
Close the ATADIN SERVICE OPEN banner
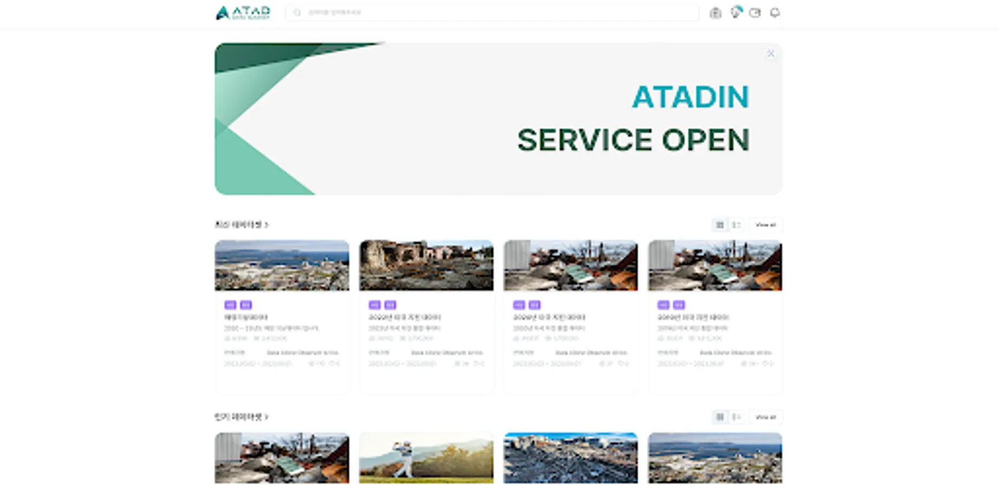pyautogui.click(x=771, y=54)
